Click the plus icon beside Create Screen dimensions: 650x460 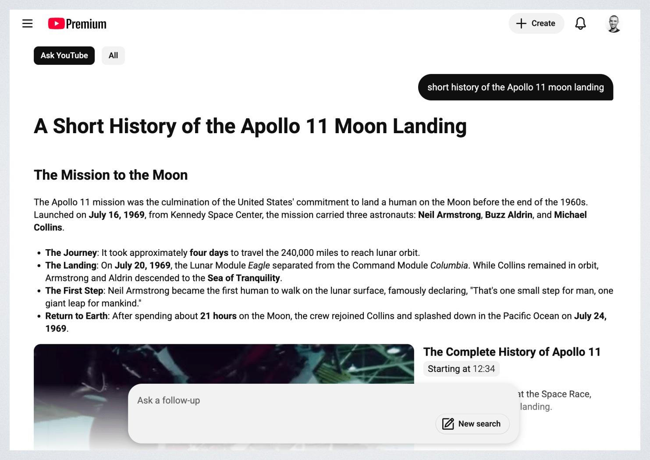pyautogui.click(x=521, y=24)
